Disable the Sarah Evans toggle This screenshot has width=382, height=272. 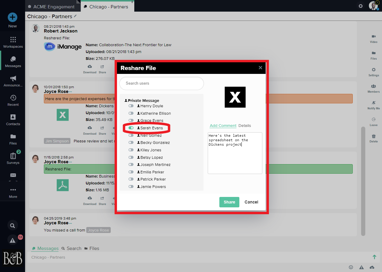pos(131,128)
